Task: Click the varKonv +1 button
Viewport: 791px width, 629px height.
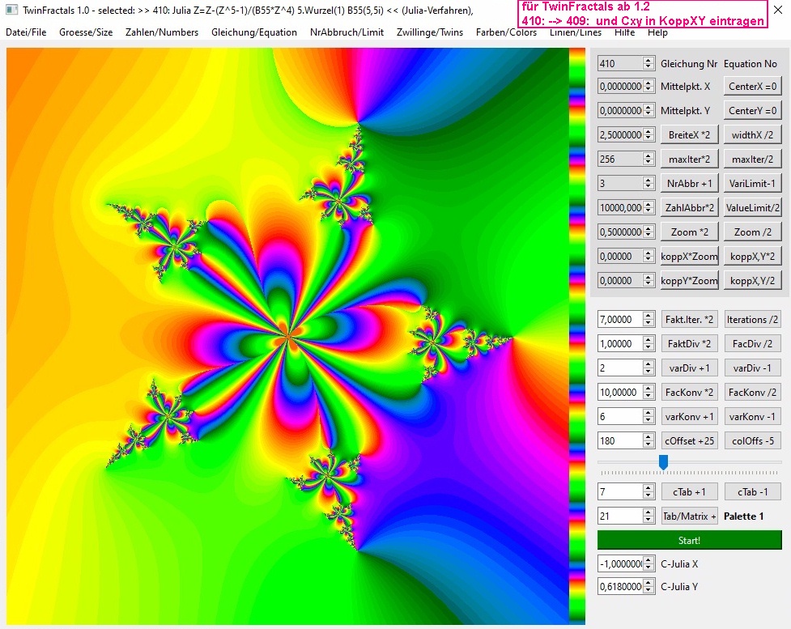Action: point(689,417)
